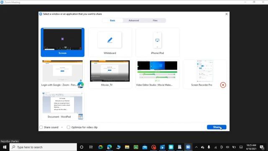Click the blue Share button

click(x=216, y=127)
